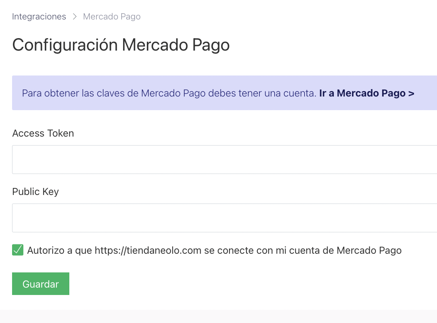Follow the 'Ir a Mercado Pago >' link
This screenshot has width=437, height=323.
point(367,93)
